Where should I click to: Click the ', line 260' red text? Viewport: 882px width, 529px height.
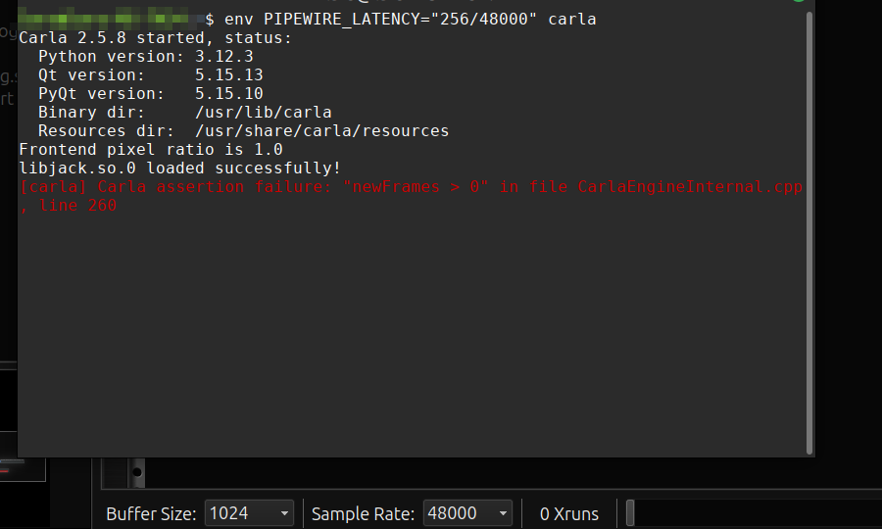[x=68, y=205]
